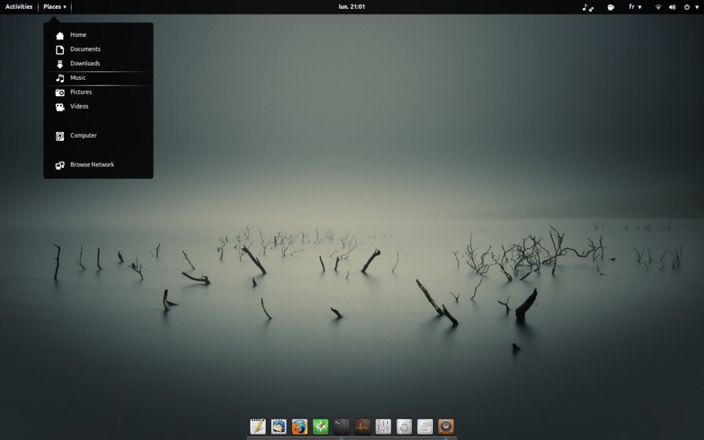Open Computer from the Places menu
The width and height of the screenshot is (704, 440).
tap(82, 135)
